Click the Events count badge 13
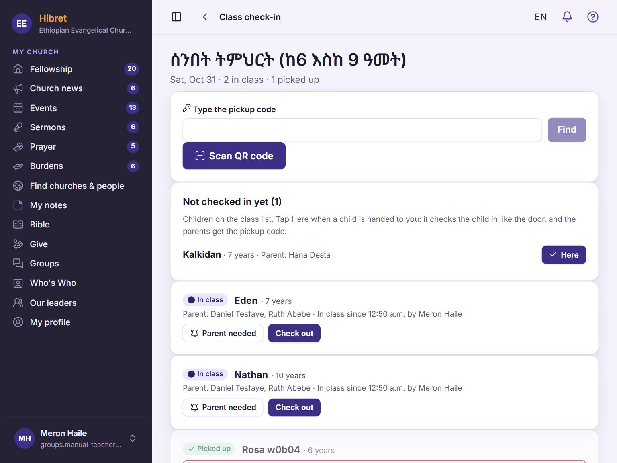 pos(133,108)
